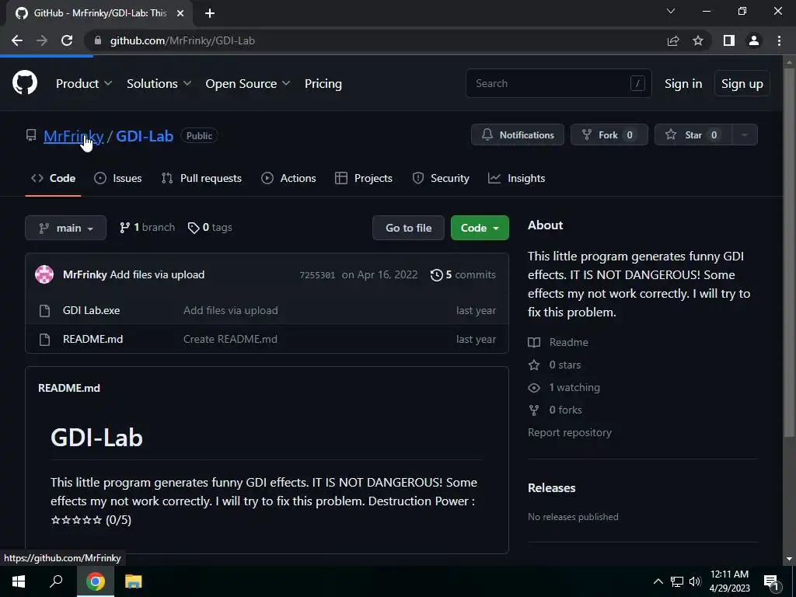
Task: Open the 5 commits history link
Action: tap(463, 274)
